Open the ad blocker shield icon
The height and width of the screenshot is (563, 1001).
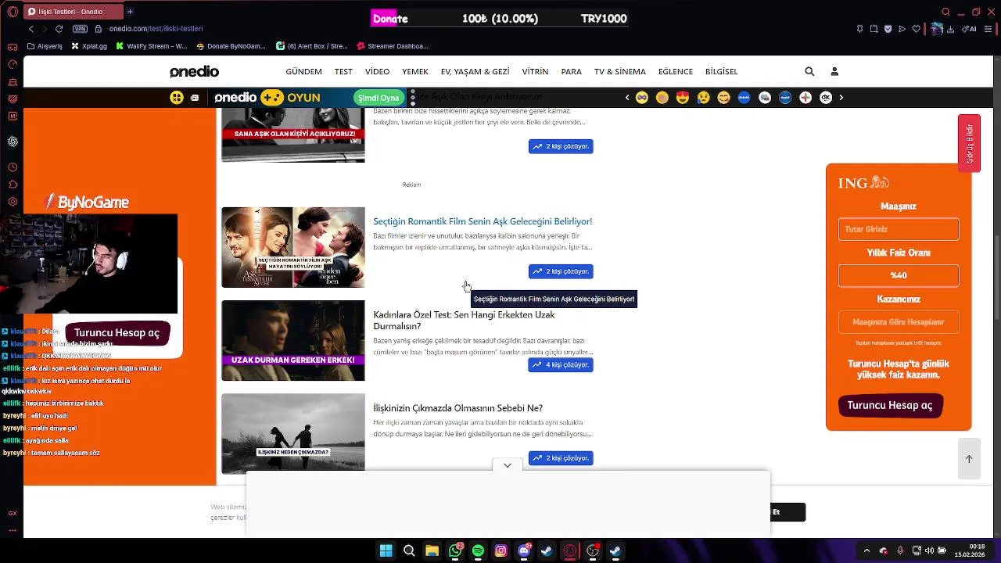click(x=888, y=29)
